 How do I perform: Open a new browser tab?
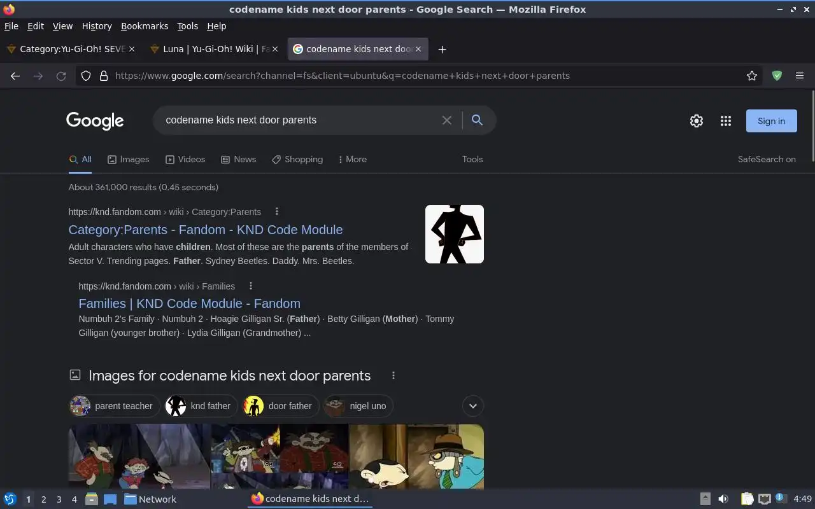[442, 49]
